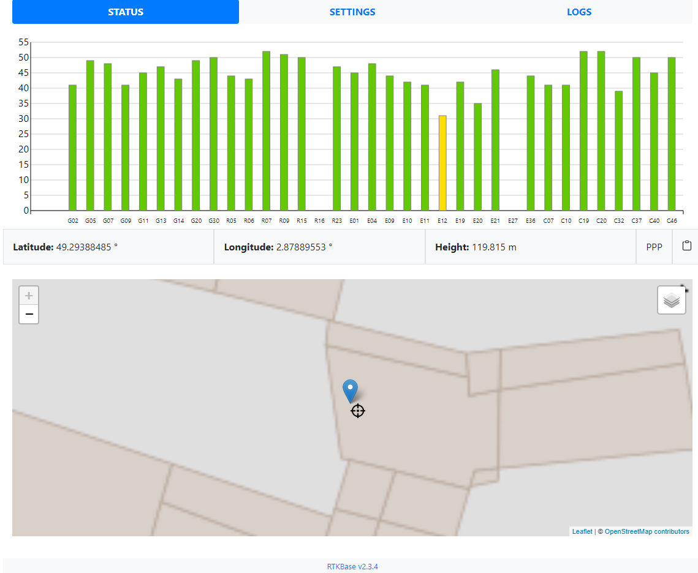Click the blue location marker pin

coord(350,391)
